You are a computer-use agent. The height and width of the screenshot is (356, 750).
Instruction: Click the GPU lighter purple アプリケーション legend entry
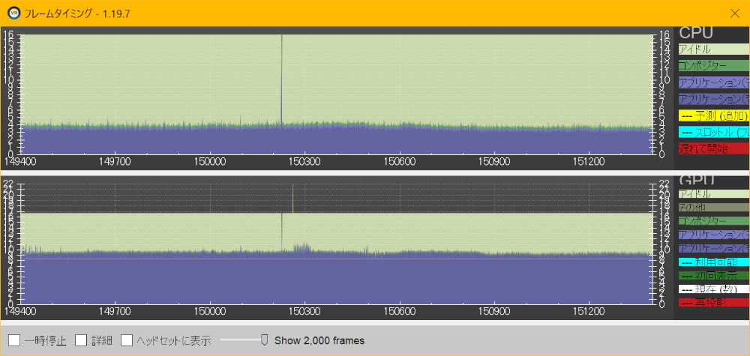pyautogui.click(x=714, y=235)
